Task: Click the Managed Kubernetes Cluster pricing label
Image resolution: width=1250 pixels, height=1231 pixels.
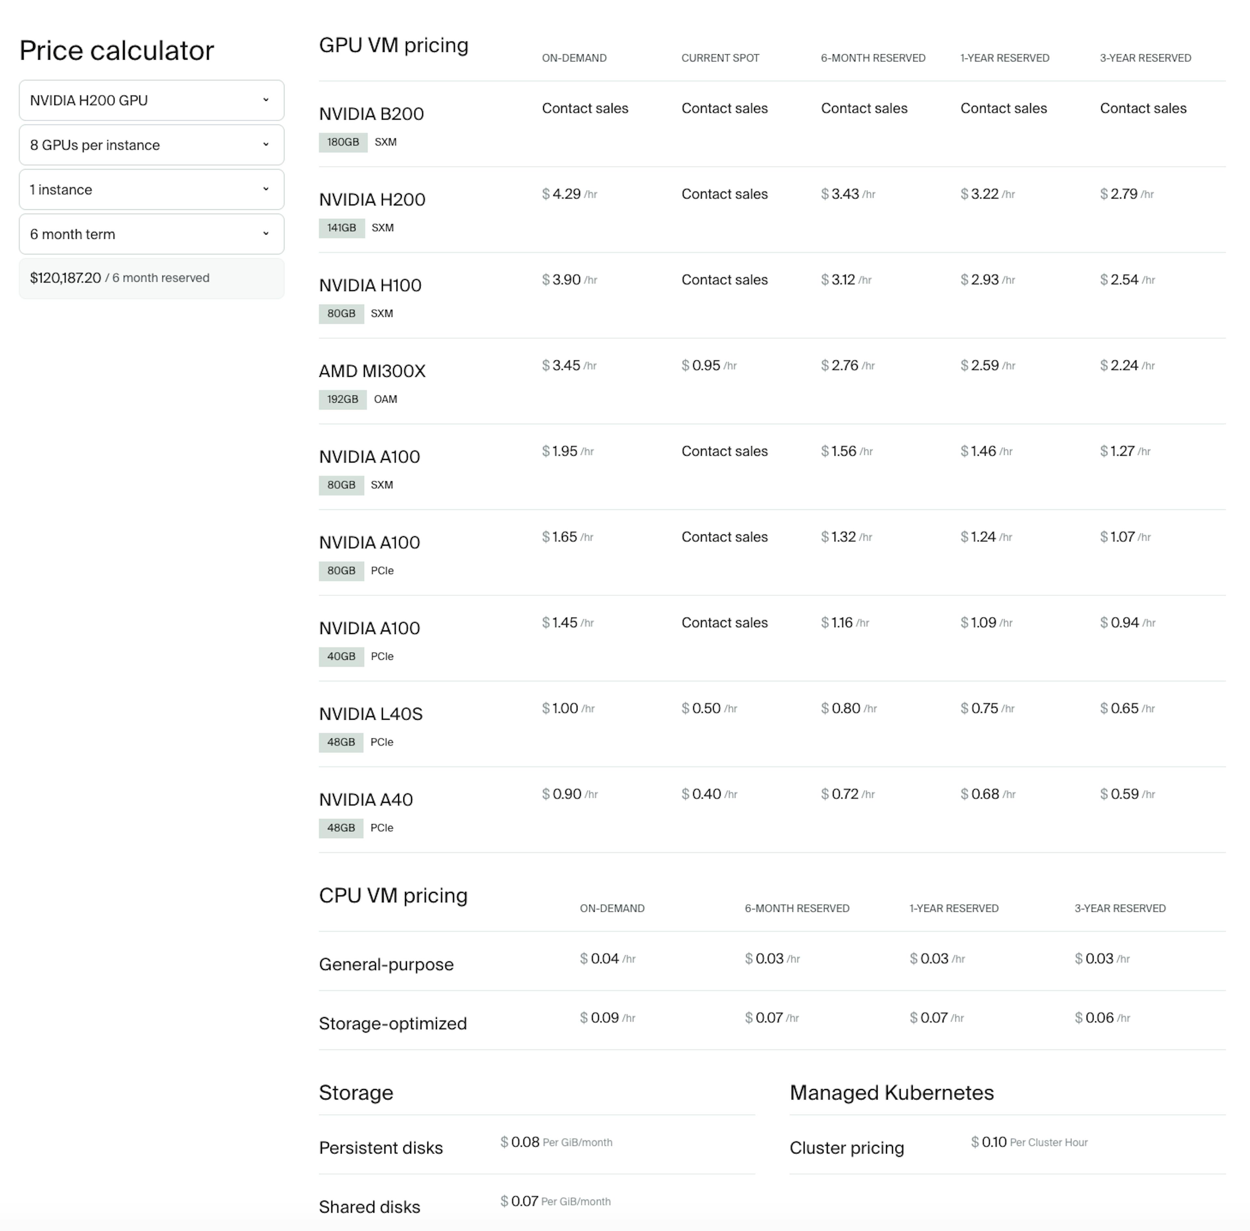Action: (x=846, y=1148)
